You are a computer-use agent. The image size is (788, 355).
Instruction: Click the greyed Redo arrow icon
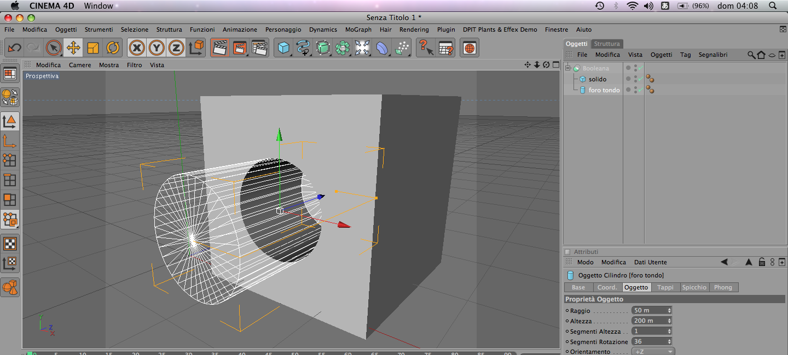(x=33, y=48)
